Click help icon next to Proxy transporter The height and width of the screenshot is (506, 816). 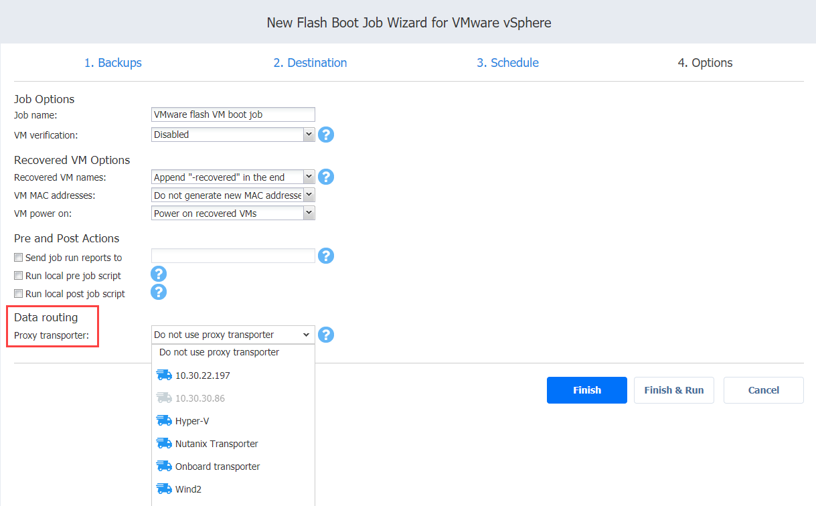tap(326, 335)
